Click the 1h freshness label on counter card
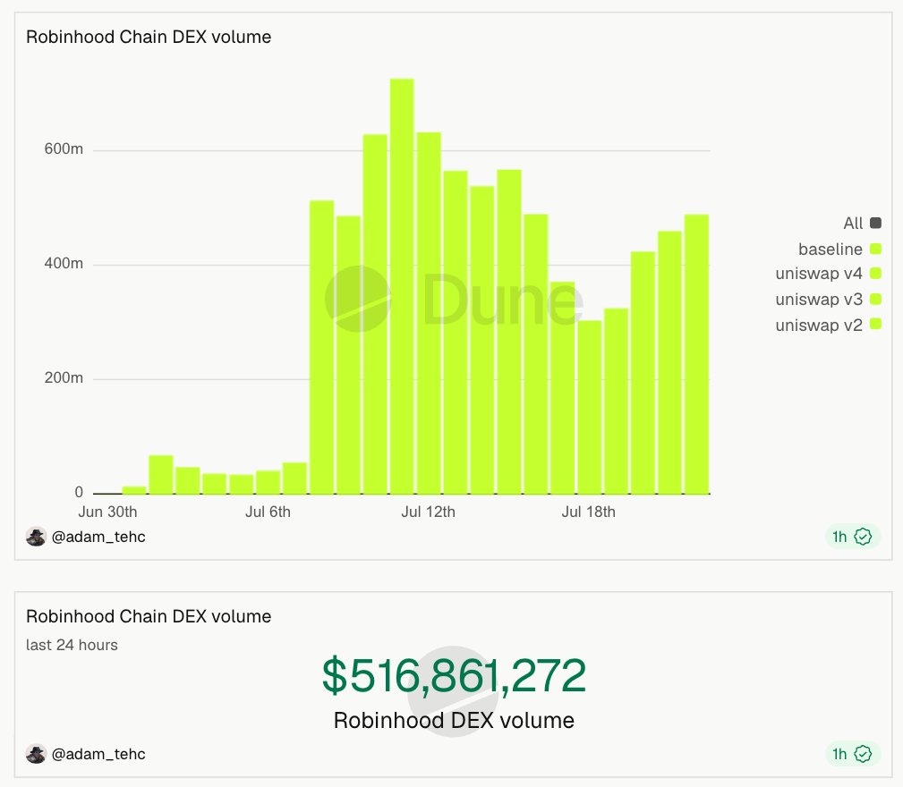Image resolution: width=903 pixels, height=787 pixels. [x=839, y=754]
